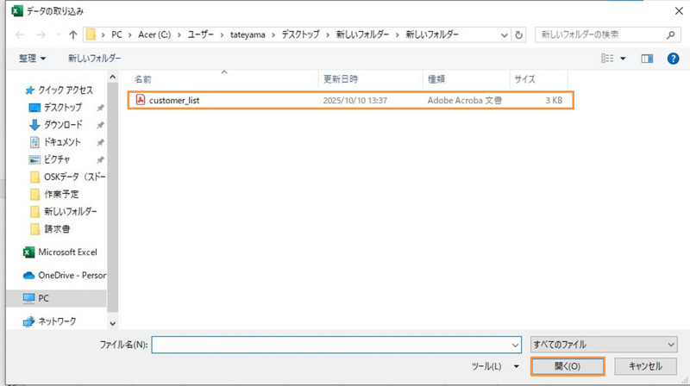Open the すべてのファイル file type dropdown

(604, 345)
